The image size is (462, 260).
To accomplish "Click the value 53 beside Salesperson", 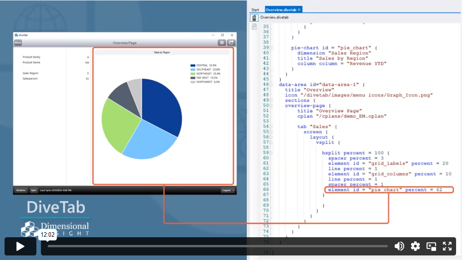I will (87, 79).
